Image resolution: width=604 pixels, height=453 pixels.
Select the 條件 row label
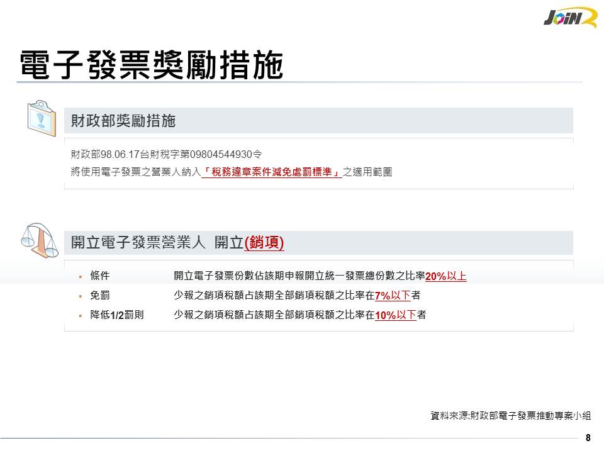click(x=100, y=276)
